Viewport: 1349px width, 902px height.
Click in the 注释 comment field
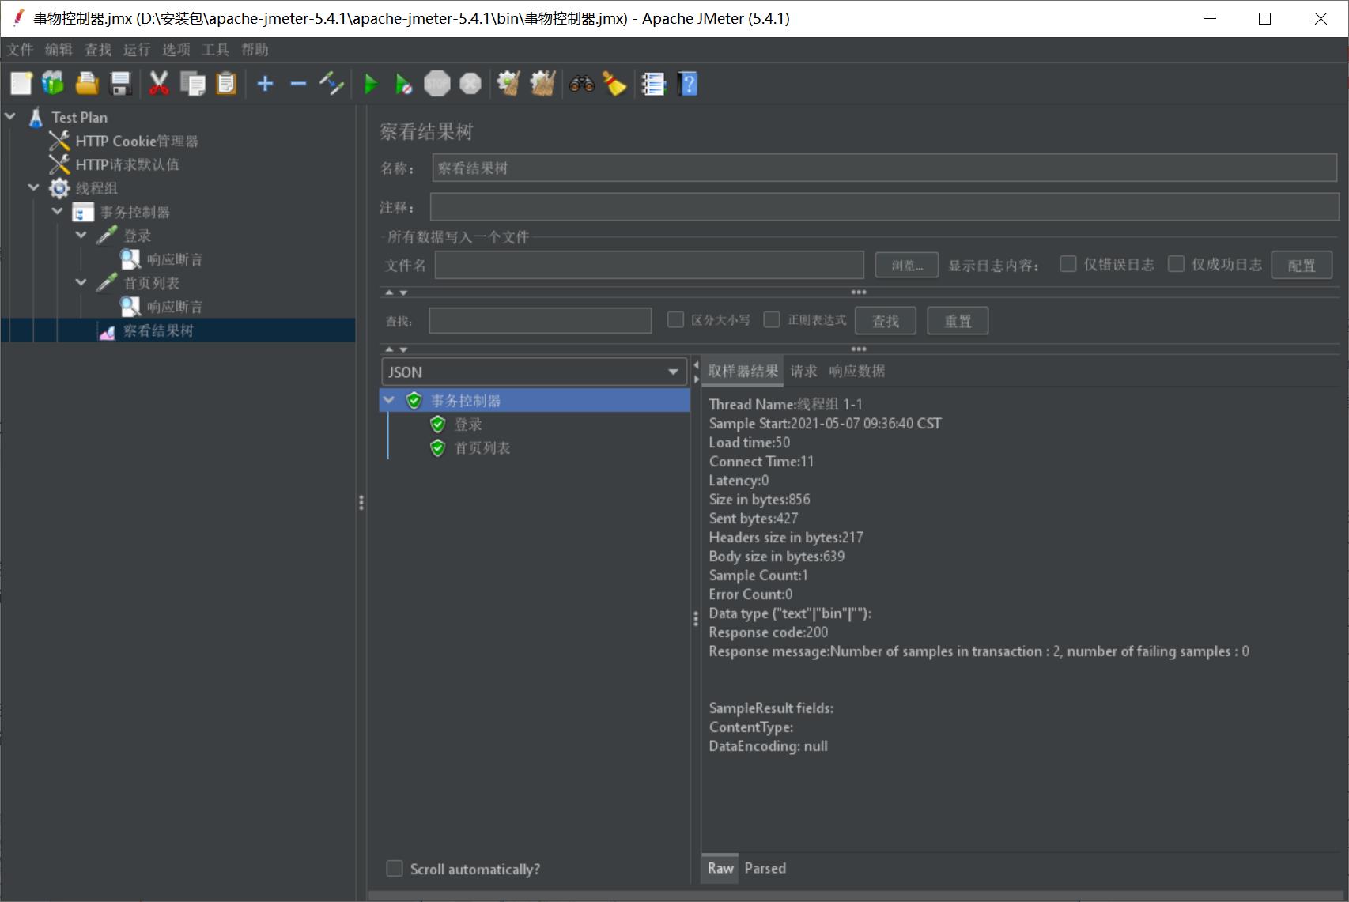coord(885,207)
